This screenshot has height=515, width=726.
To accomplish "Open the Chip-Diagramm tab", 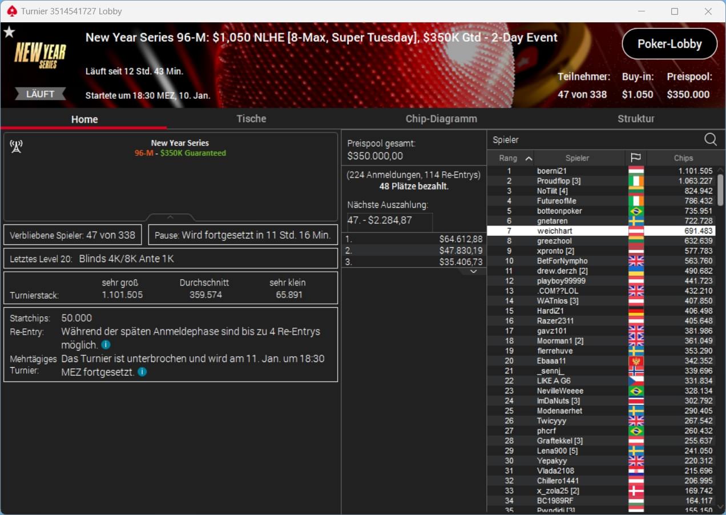I will (x=441, y=119).
